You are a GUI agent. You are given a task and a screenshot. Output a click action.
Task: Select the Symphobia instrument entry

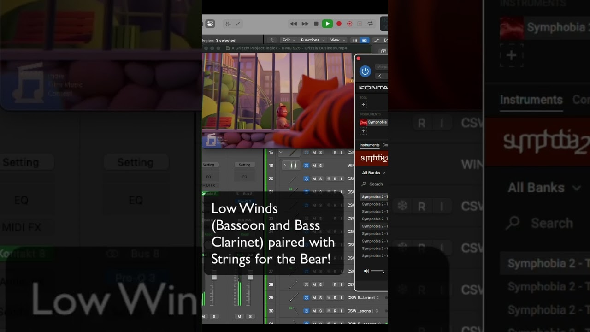pyautogui.click(x=374, y=122)
